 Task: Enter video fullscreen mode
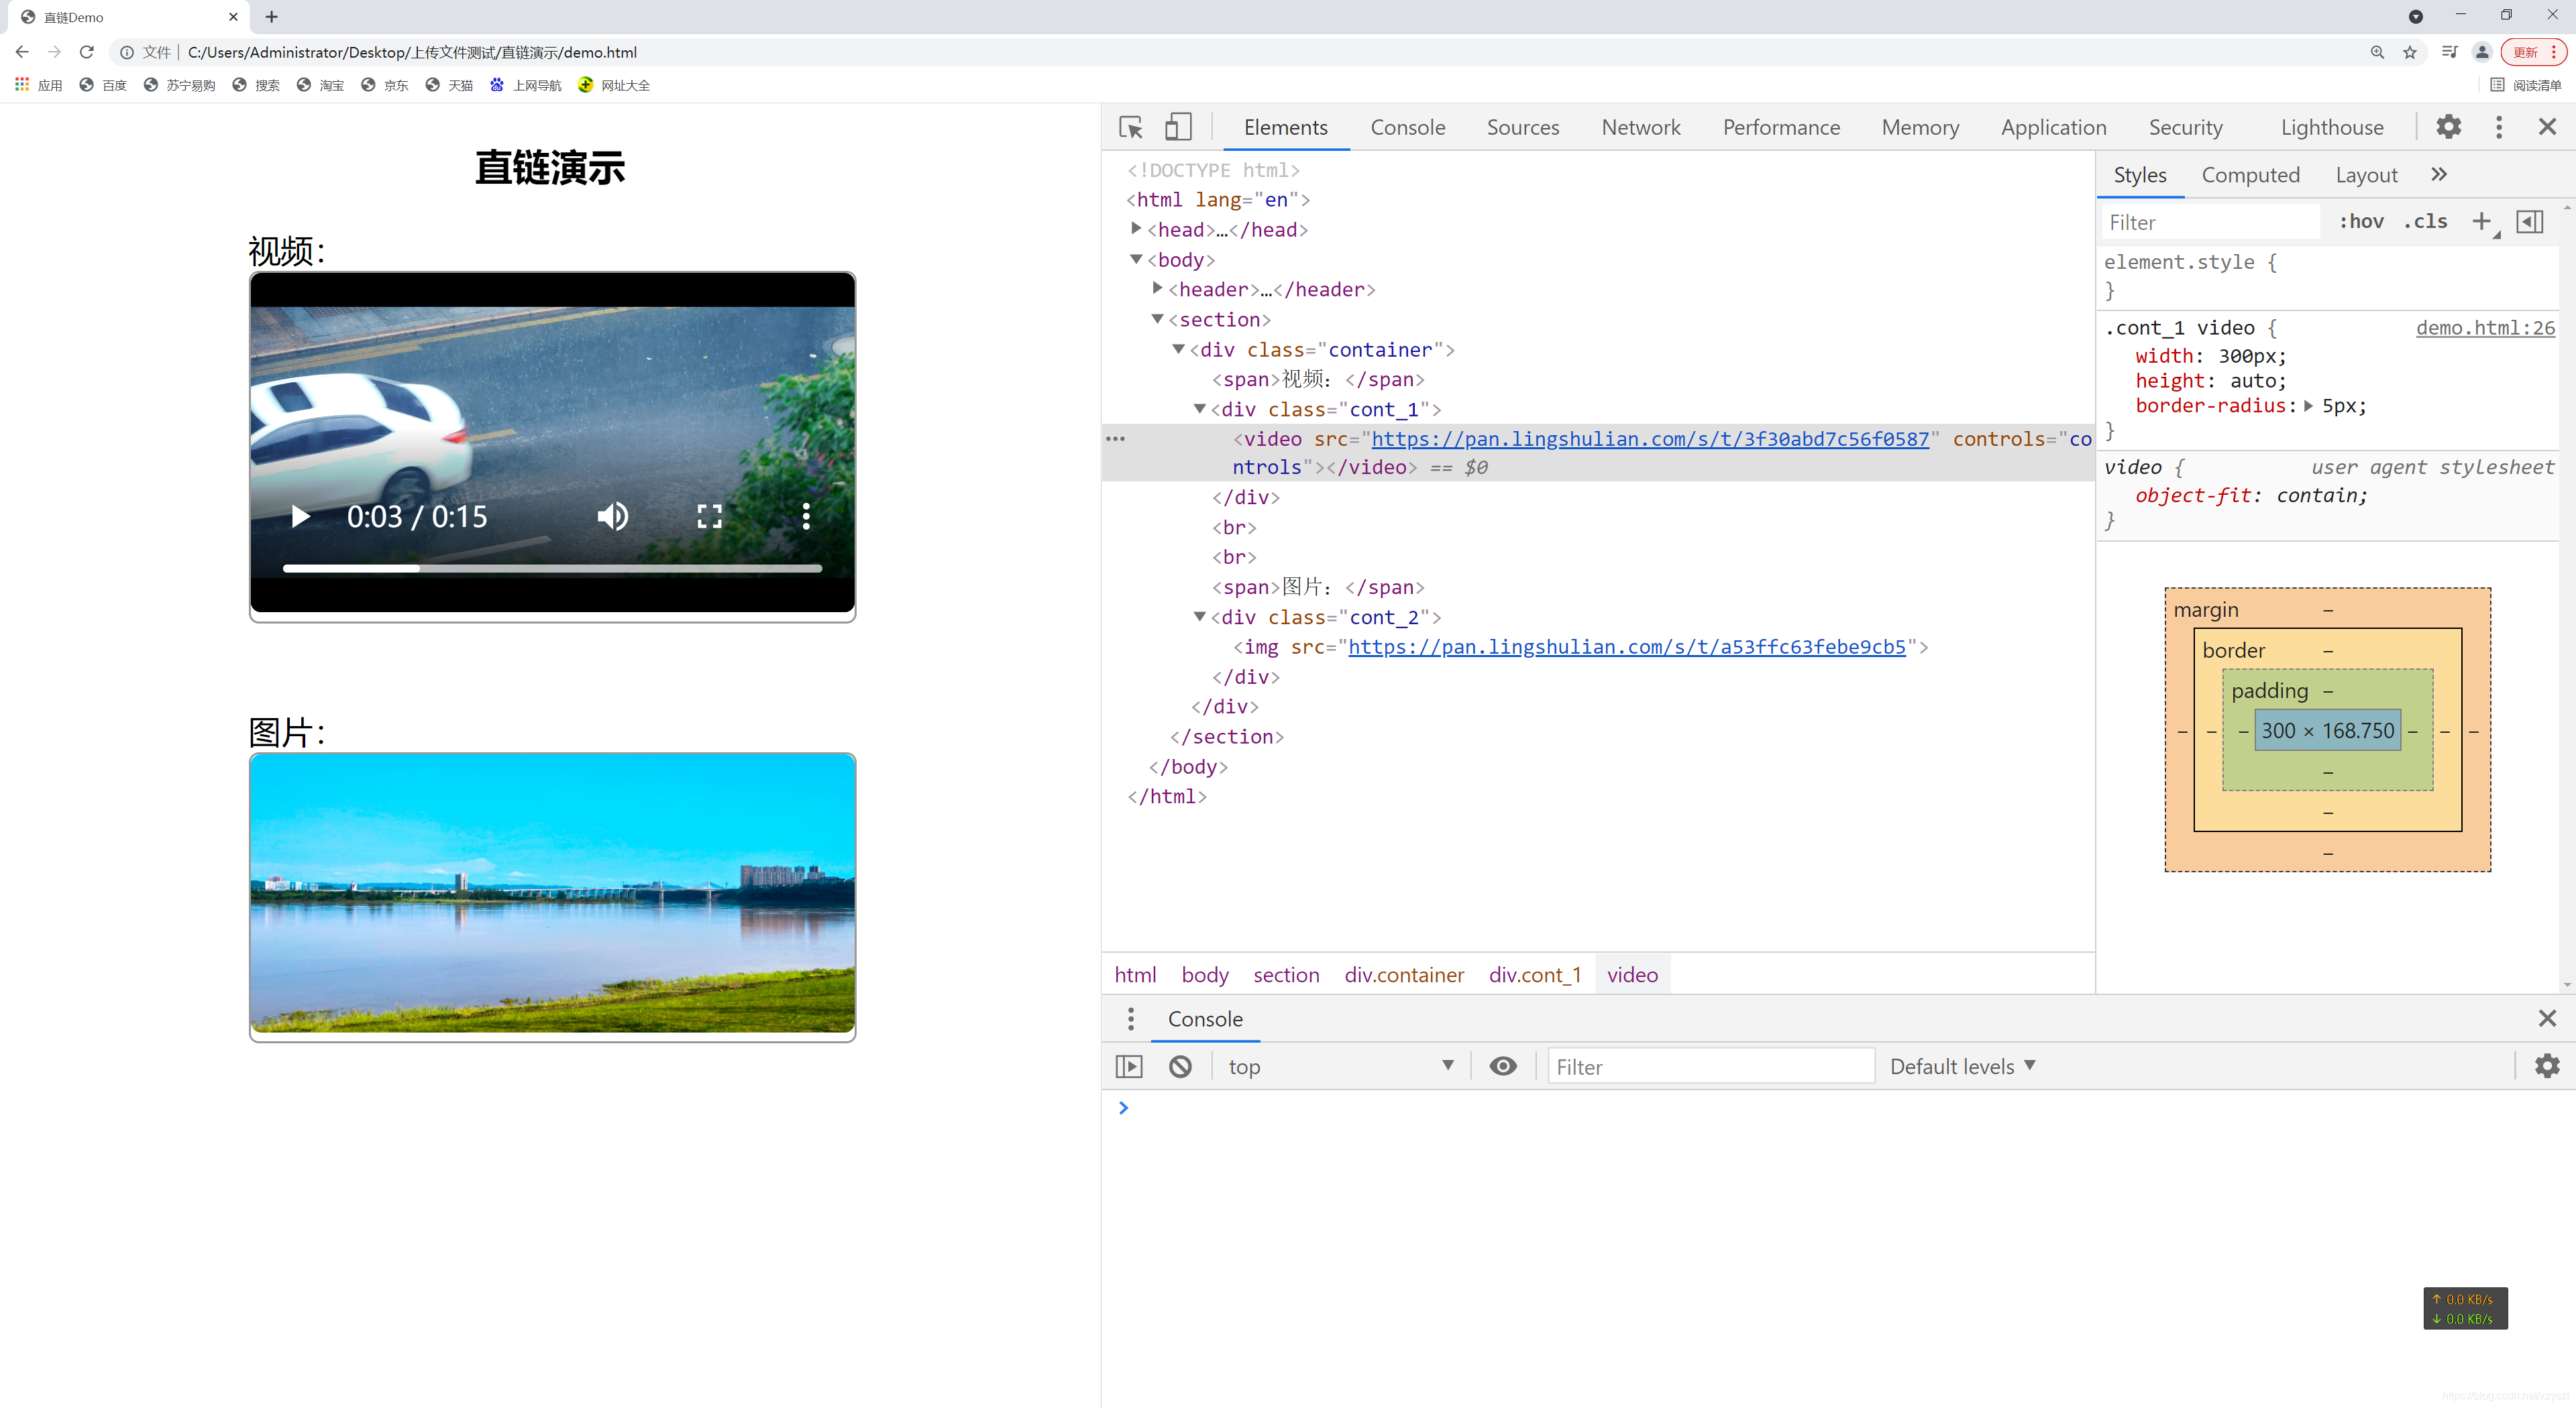point(709,517)
